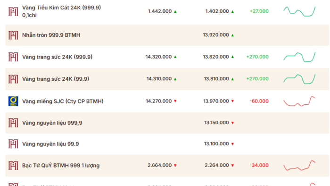Click green up arrow next to 14.320.000
Viewport: 330px width, 186px height.
tap(175, 57)
